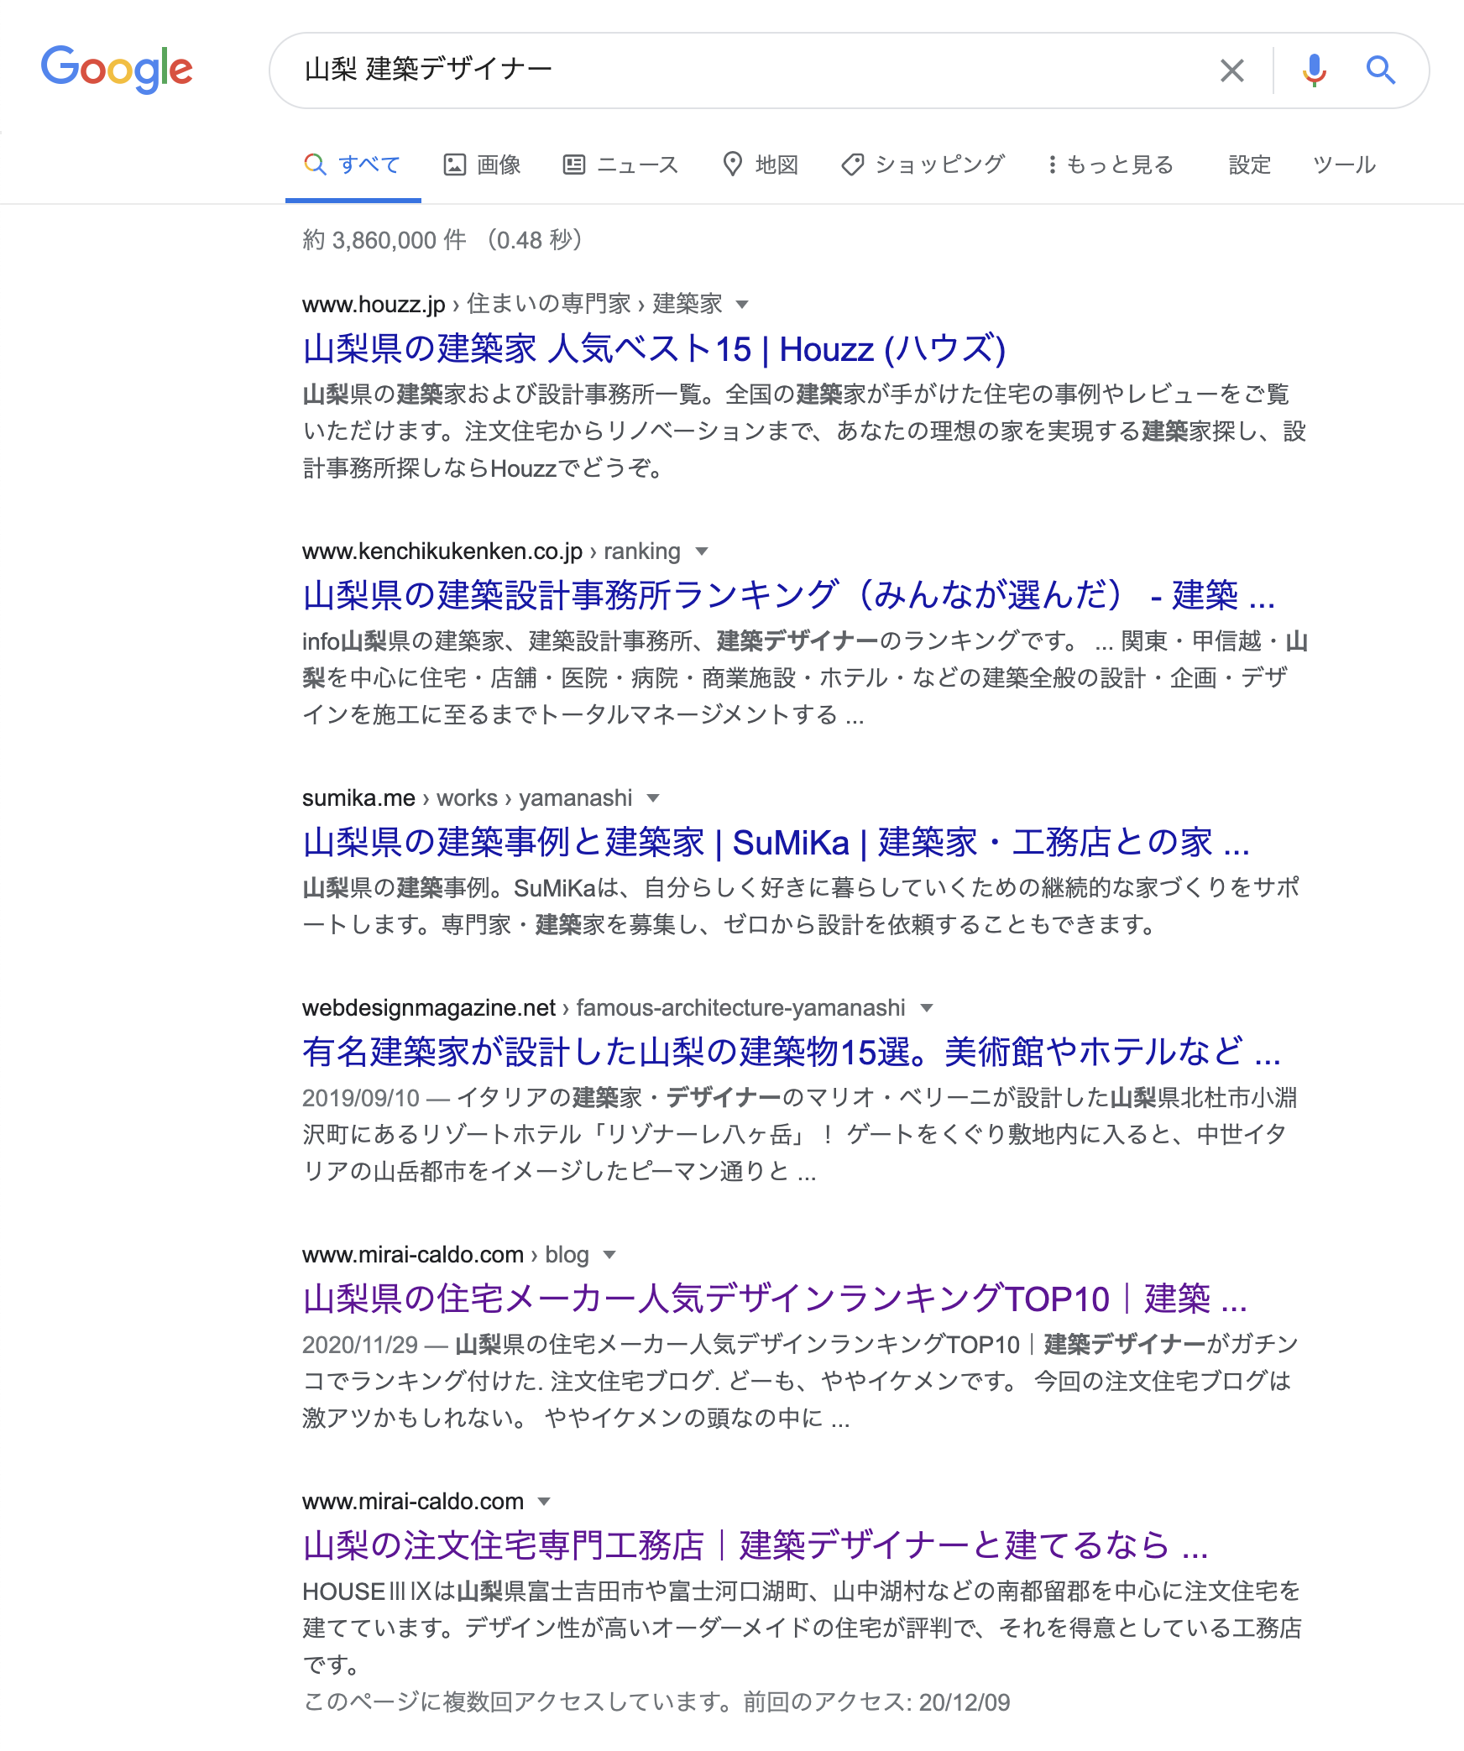Click the three-dot icon beside もっと見る
The image size is (1464, 1751).
point(1052,165)
